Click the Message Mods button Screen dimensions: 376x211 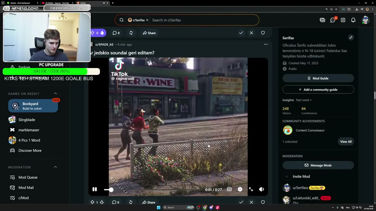tap(318, 165)
